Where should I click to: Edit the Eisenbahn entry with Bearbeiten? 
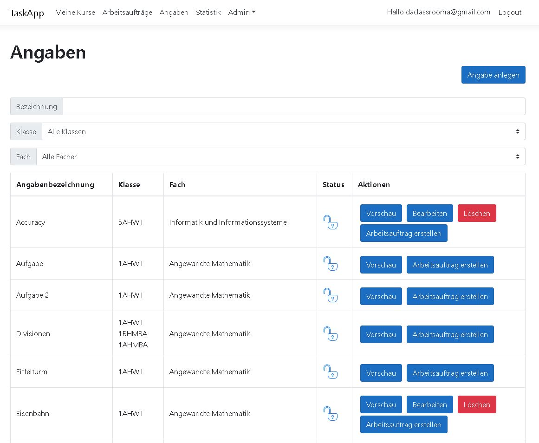pyautogui.click(x=430, y=404)
